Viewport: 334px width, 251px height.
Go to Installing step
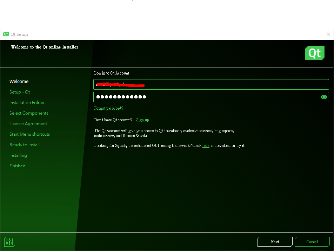[18, 155]
